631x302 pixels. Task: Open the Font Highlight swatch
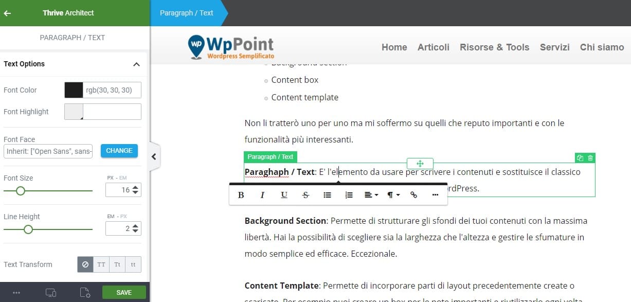click(74, 112)
